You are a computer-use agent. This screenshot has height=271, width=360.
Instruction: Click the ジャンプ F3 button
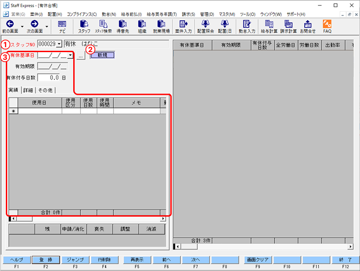(75, 260)
